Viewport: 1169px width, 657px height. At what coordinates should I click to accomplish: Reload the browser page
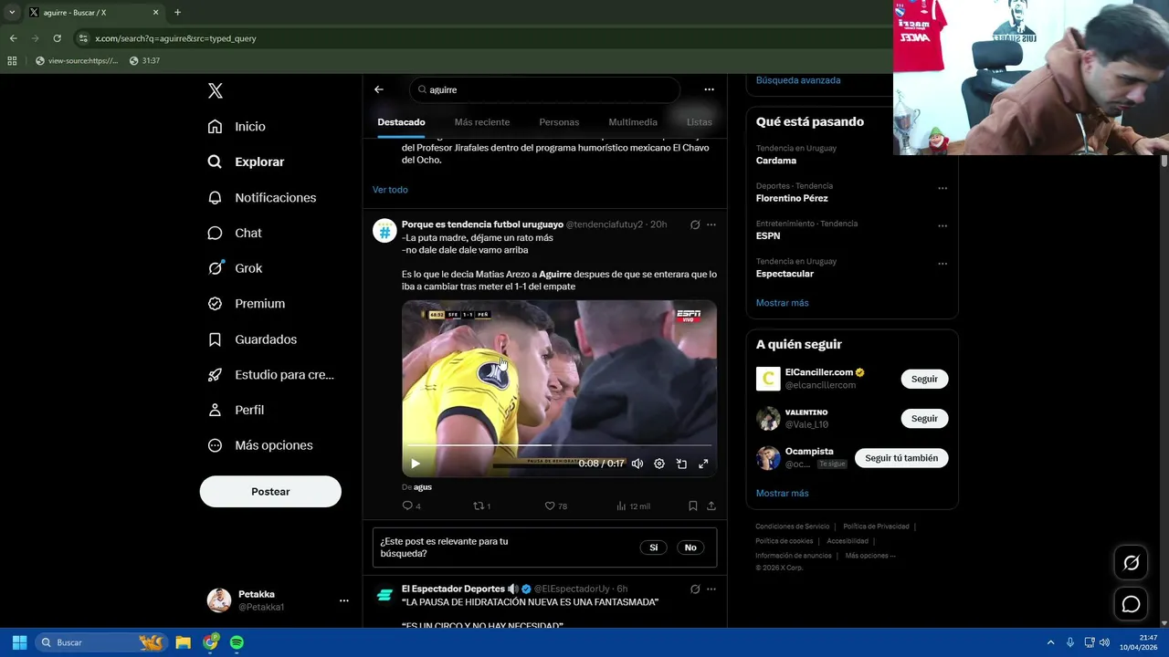(57, 38)
